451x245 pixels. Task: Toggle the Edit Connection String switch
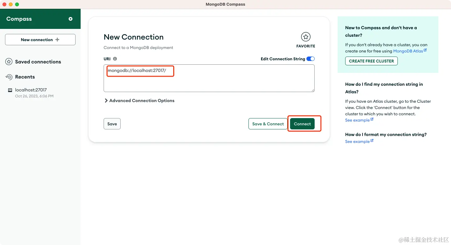(x=310, y=59)
